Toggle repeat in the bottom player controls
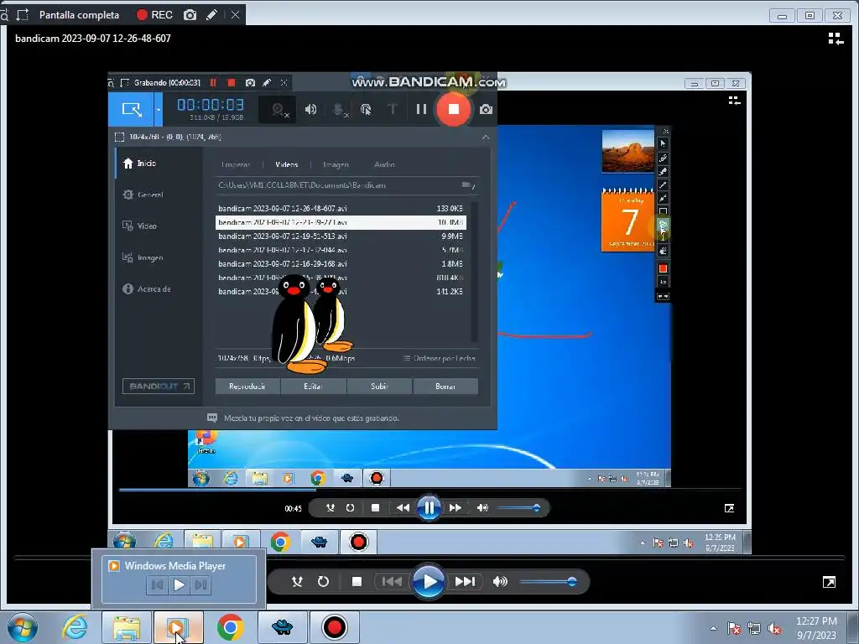 click(323, 582)
